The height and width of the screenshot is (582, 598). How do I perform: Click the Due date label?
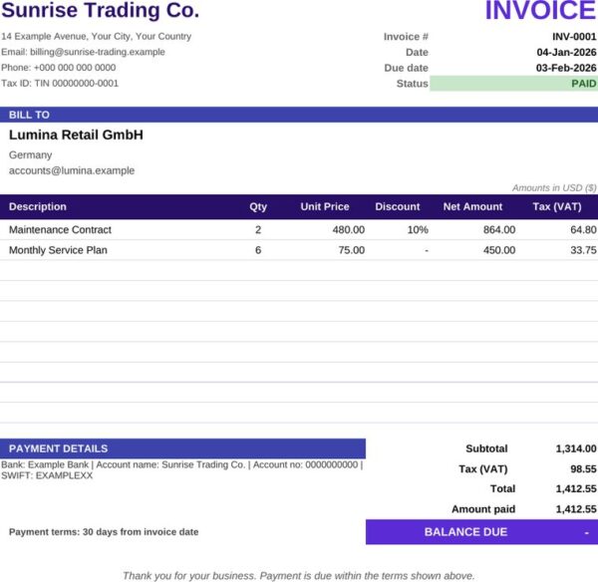(x=407, y=68)
